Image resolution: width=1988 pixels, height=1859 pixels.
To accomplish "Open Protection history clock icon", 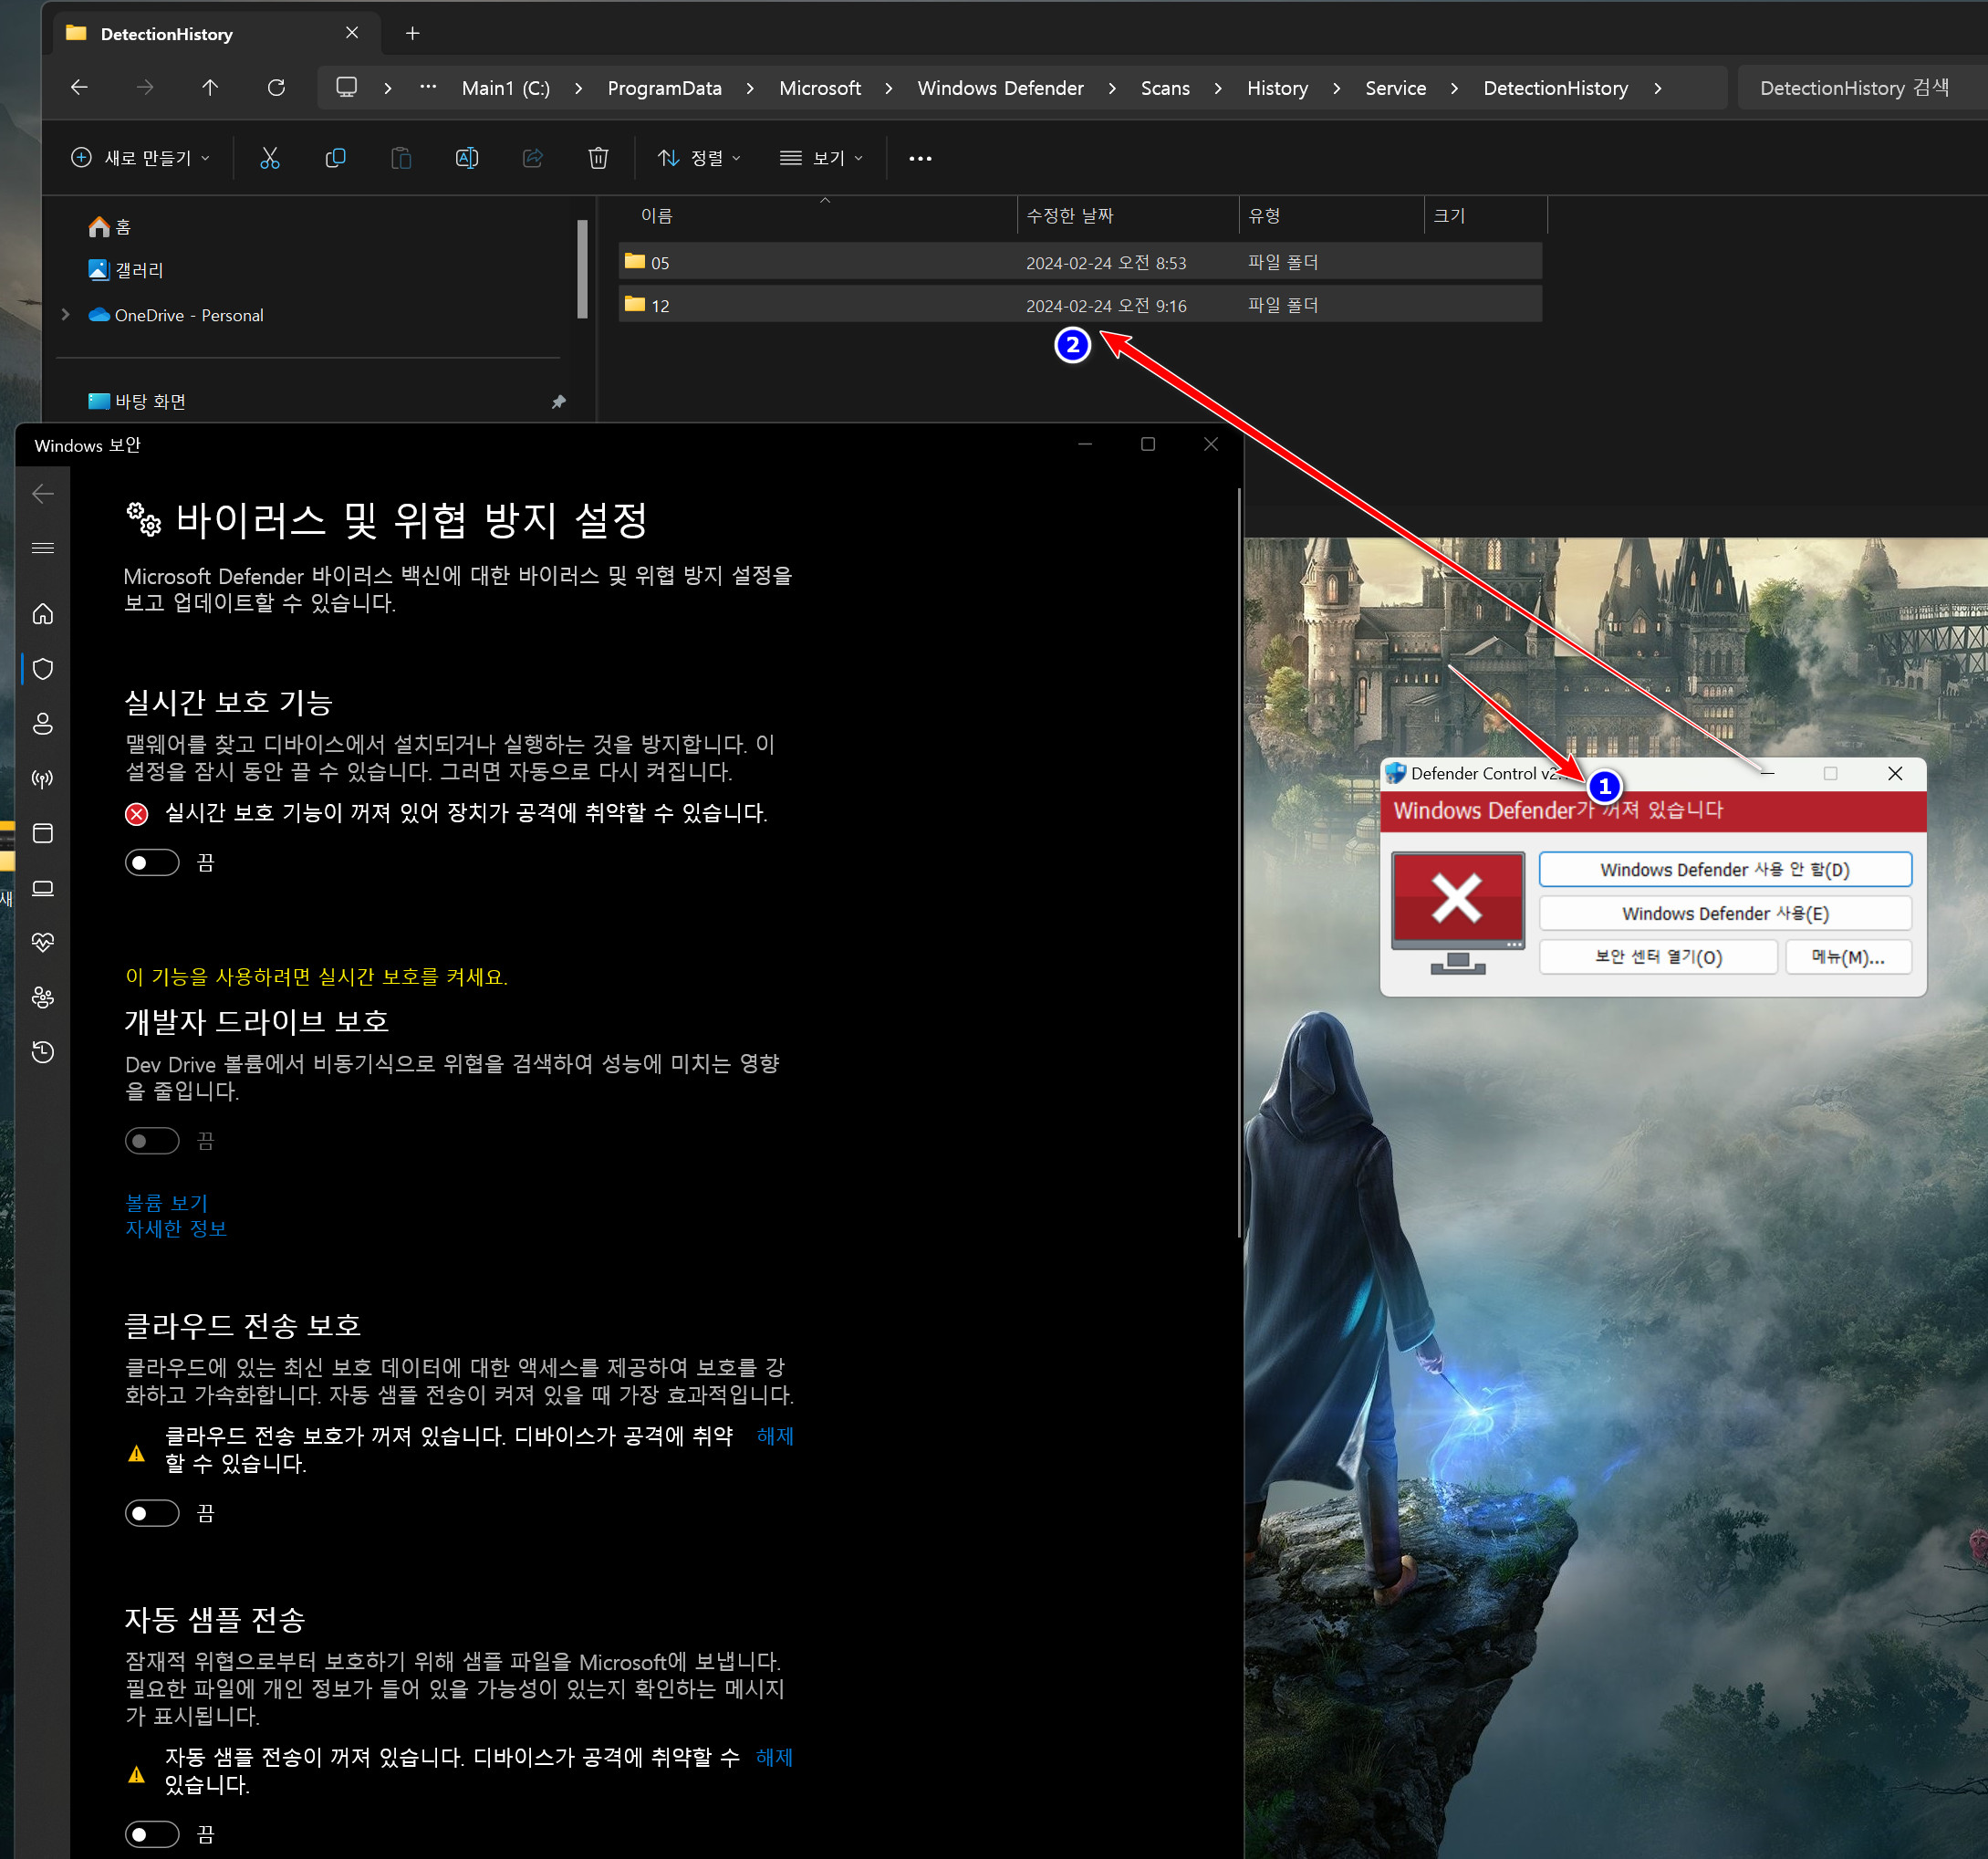I will 43,1052.
